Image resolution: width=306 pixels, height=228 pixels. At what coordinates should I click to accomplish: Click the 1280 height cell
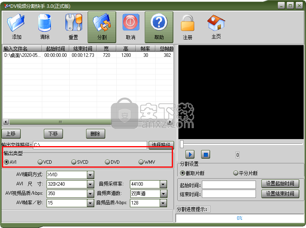pos(126,55)
